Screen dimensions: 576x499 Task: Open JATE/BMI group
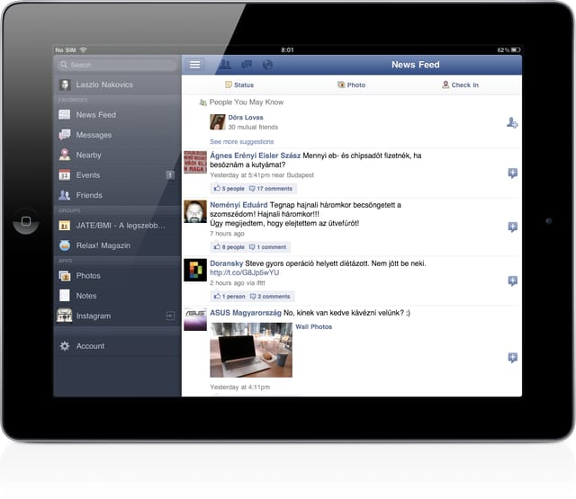pos(118,226)
